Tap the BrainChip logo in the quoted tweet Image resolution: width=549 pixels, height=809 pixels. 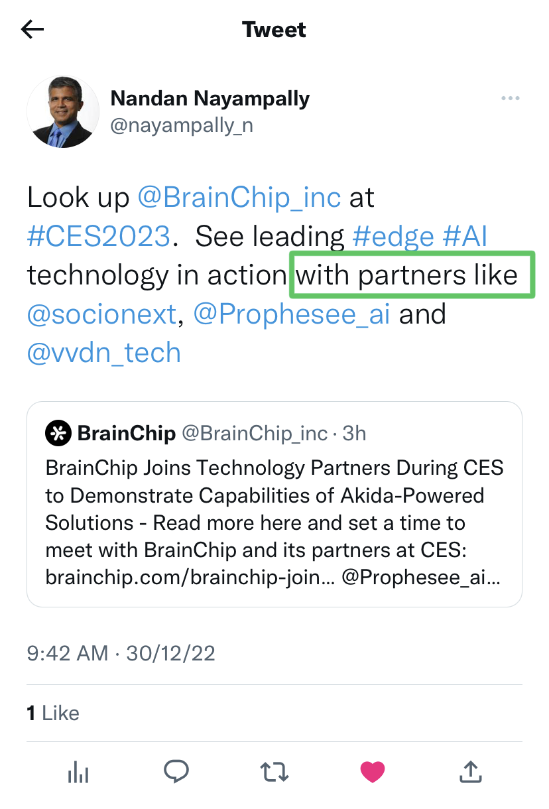[x=58, y=434]
